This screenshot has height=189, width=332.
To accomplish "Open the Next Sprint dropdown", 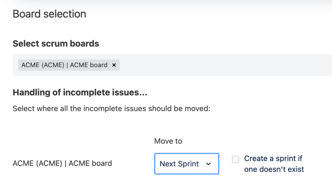I will tap(187, 164).
